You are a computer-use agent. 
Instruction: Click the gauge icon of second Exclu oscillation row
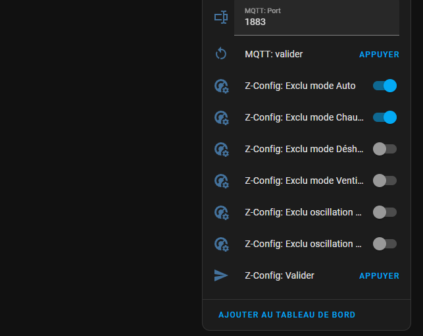[222, 244]
